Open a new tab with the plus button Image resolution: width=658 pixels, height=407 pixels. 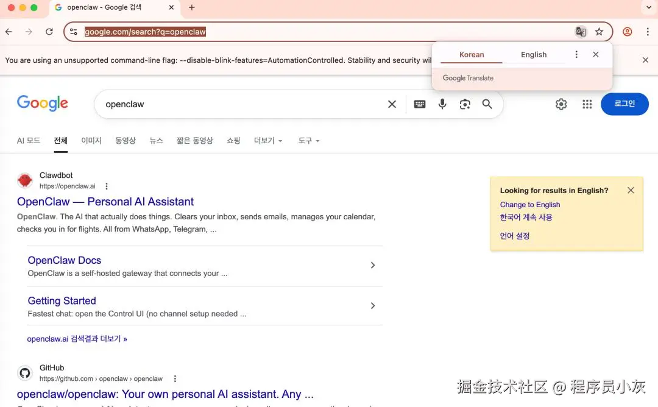click(192, 7)
